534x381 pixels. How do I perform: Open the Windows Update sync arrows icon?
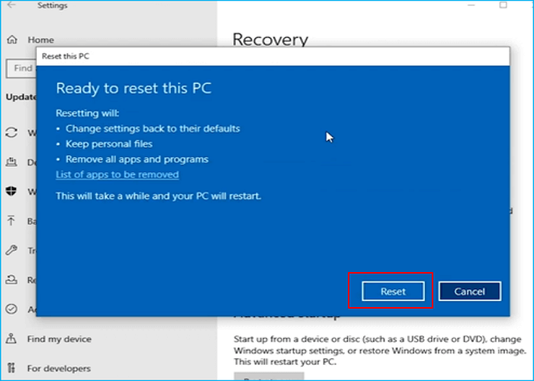(12, 133)
